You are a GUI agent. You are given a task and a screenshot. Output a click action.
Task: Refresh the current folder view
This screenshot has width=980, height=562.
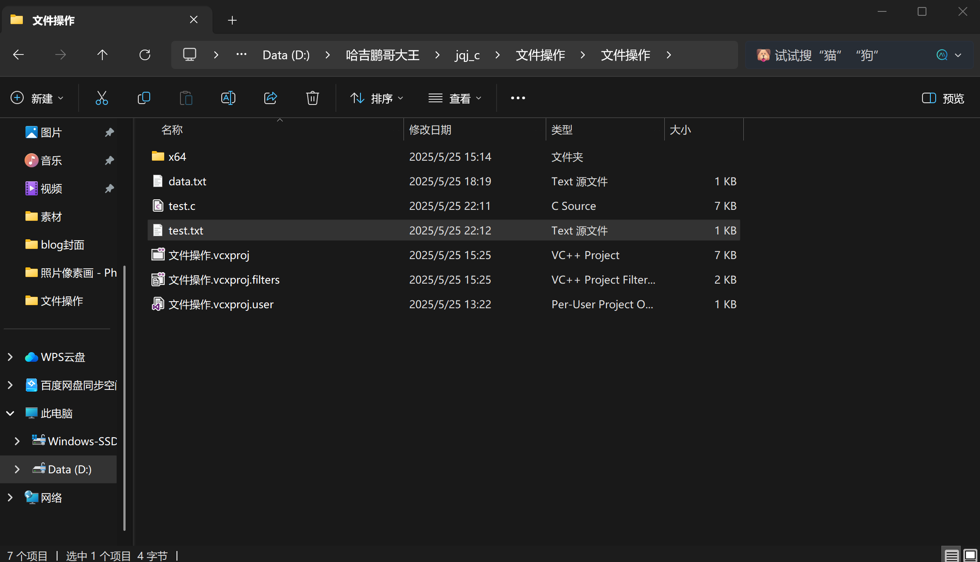click(x=144, y=55)
